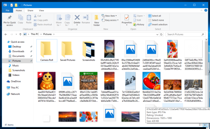Click the search magnifier icon
Image resolution: width=210 pixels, height=129 pixels.
point(203,34)
